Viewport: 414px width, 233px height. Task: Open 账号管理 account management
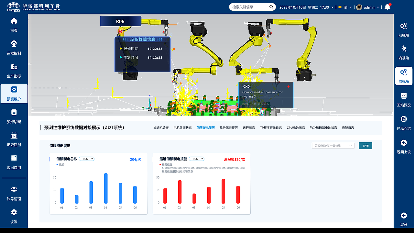pos(14,194)
